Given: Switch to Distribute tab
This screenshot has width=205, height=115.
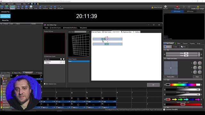Looking at the screenshot, I should coord(136,32).
